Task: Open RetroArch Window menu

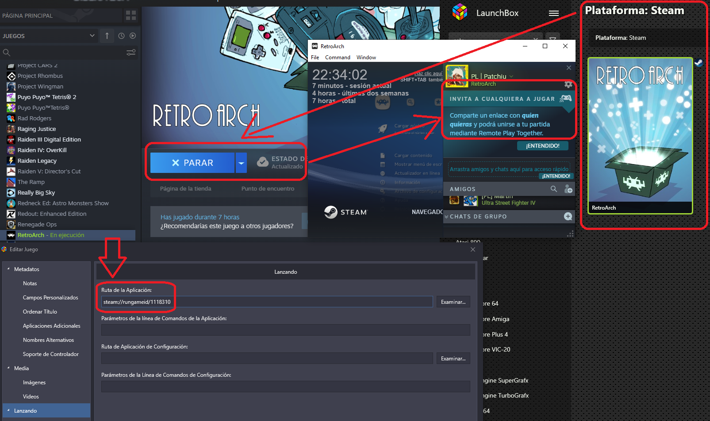Action: coord(366,57)
